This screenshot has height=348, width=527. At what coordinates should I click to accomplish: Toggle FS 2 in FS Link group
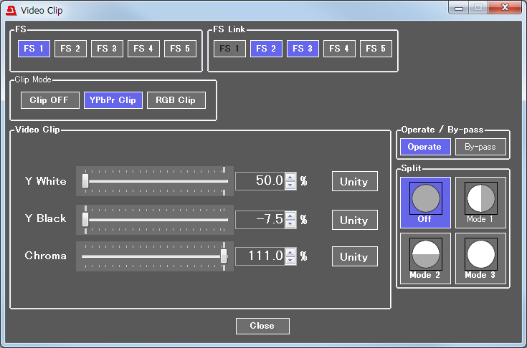266,49
